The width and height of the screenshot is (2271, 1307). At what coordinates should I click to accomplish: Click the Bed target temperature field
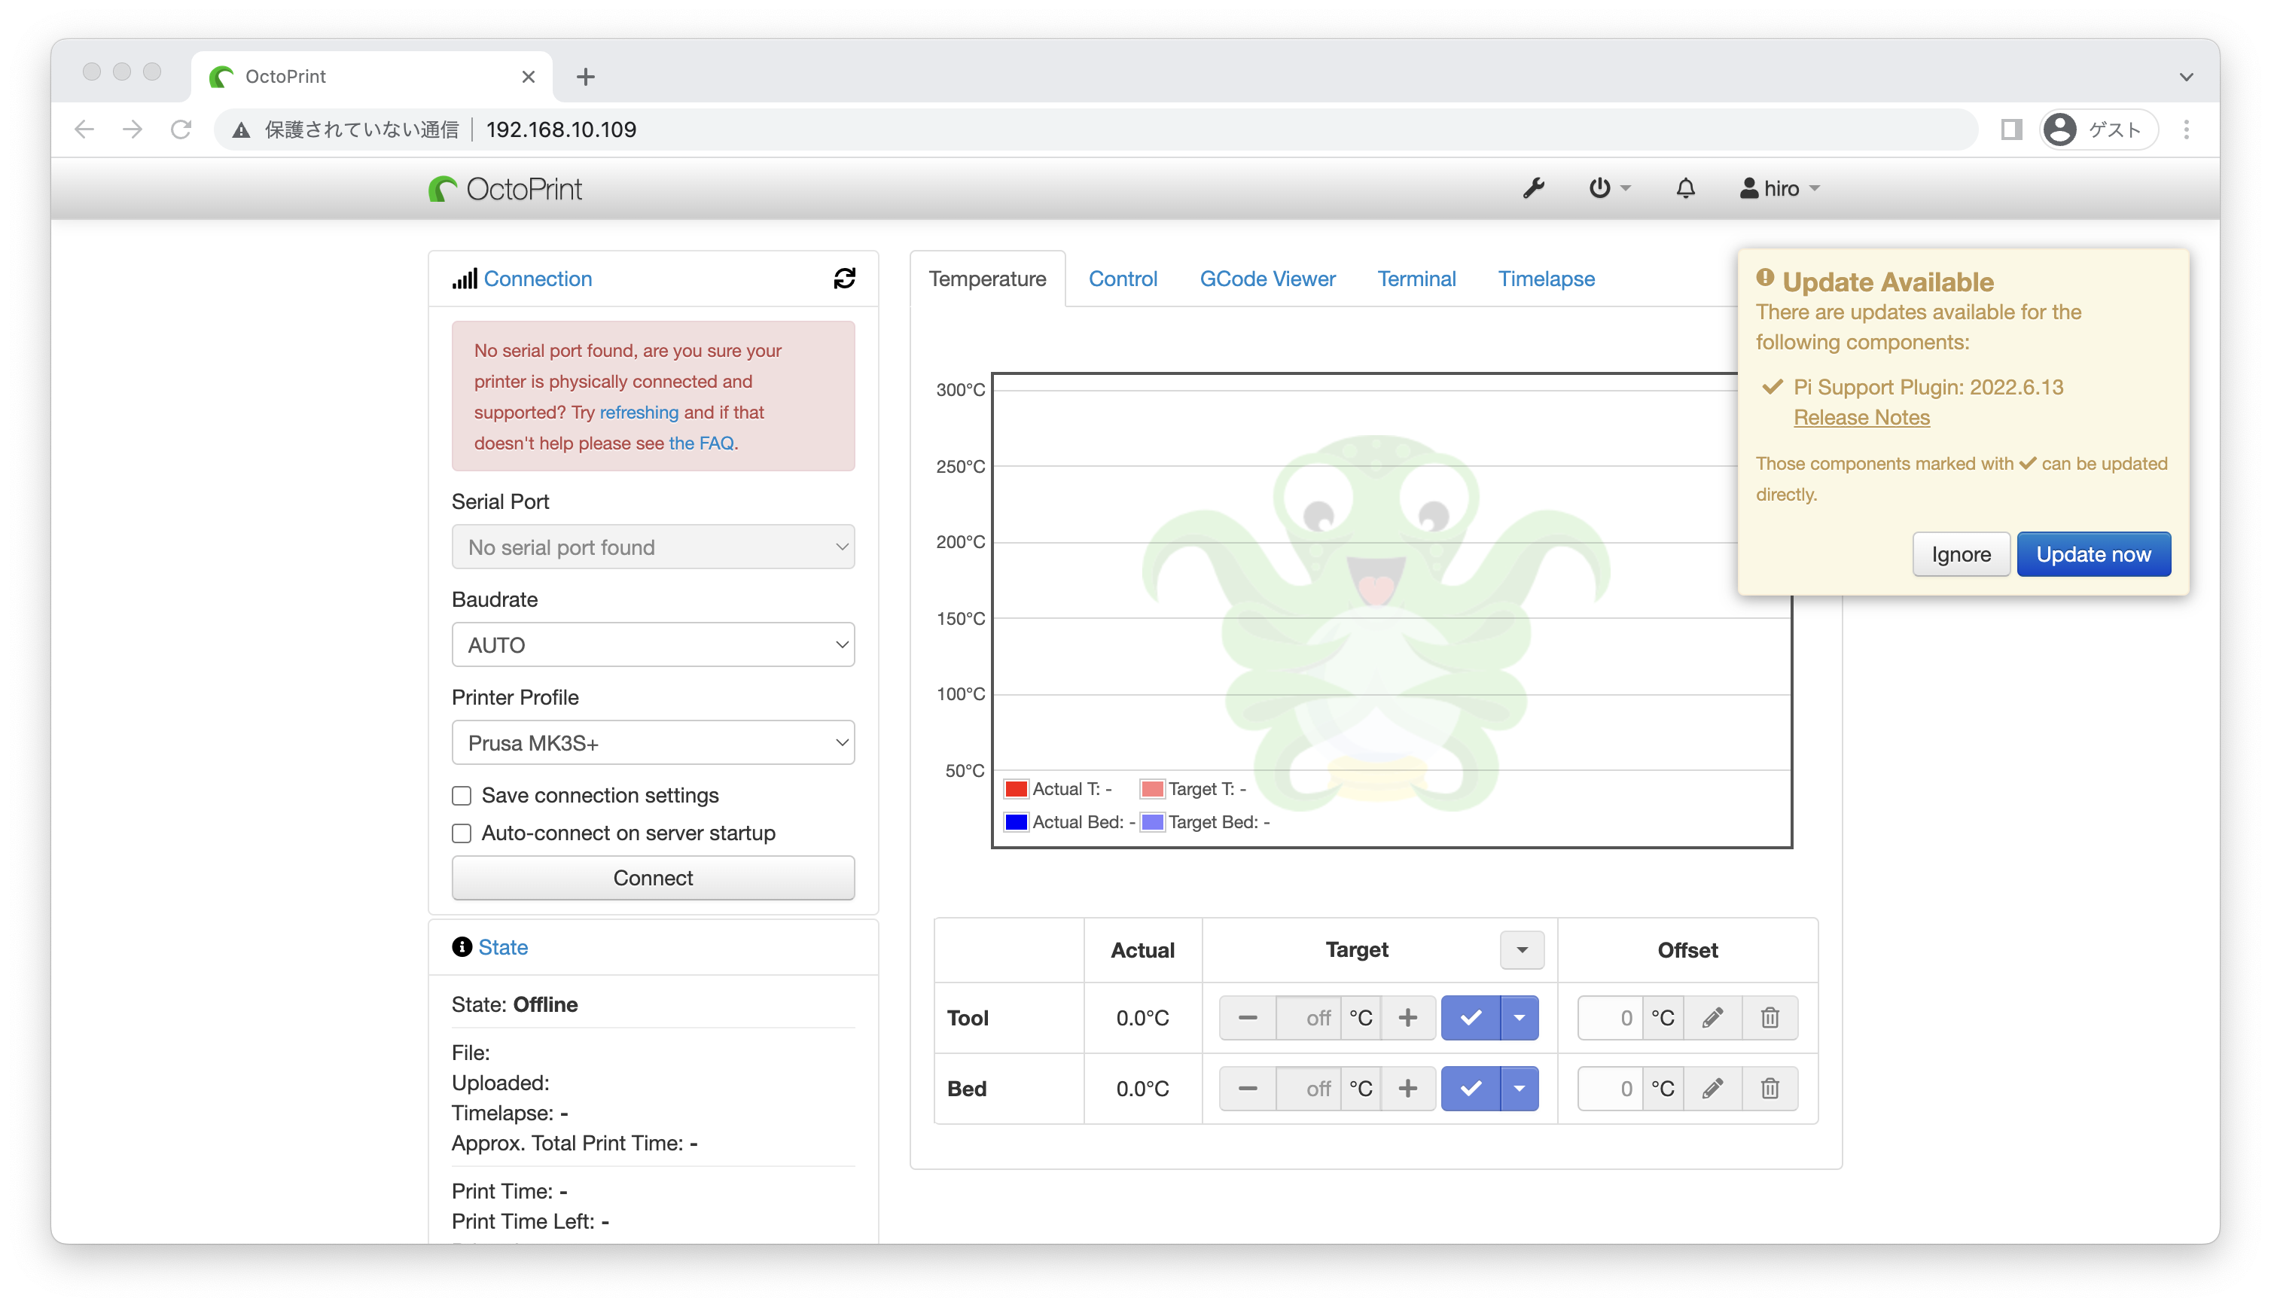pos(1308,1089)
